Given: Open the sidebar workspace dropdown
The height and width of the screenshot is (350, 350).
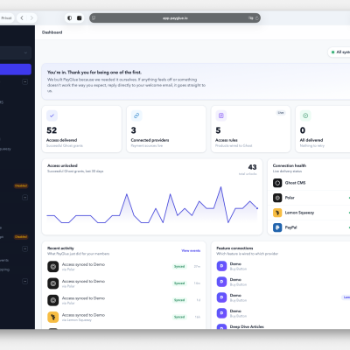Looking at the screenshot, I should 16,52.
